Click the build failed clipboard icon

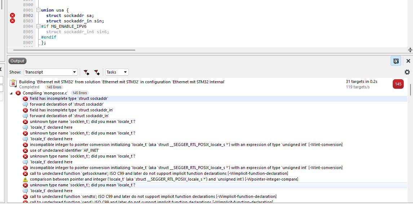click(x=13, y=84)
